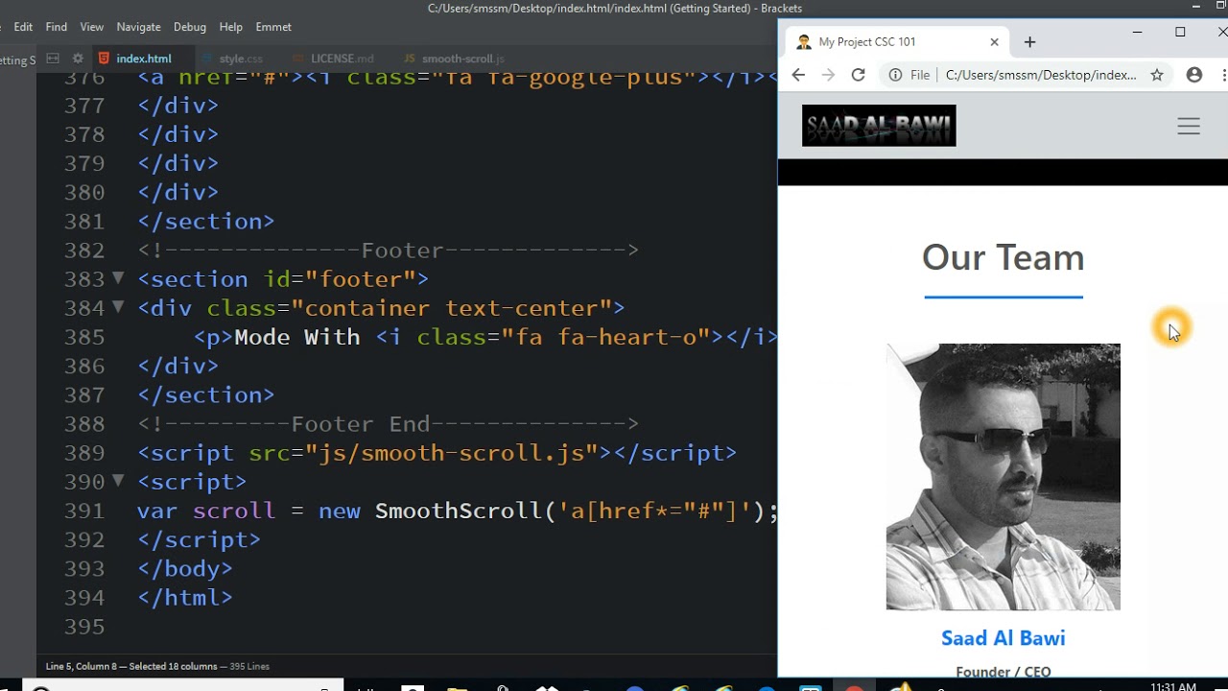Viewport: 1228px width, 691px height.
Task: Click line number 377 in the gutter
Action: pos(84,106)
